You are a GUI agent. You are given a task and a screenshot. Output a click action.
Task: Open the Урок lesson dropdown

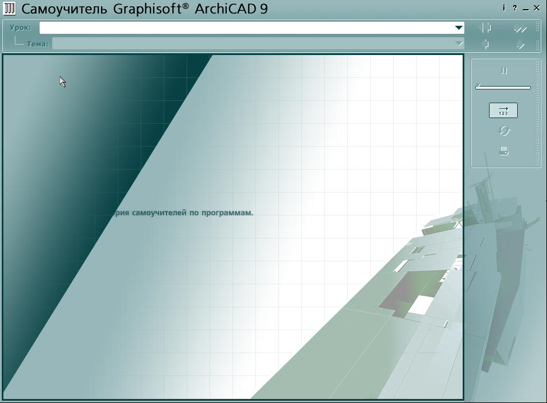point(459,28)
